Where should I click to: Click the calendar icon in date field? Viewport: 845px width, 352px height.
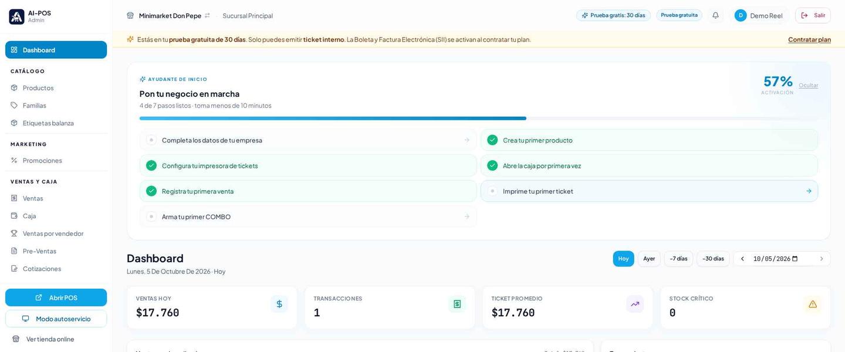click(x=795, y=259)
